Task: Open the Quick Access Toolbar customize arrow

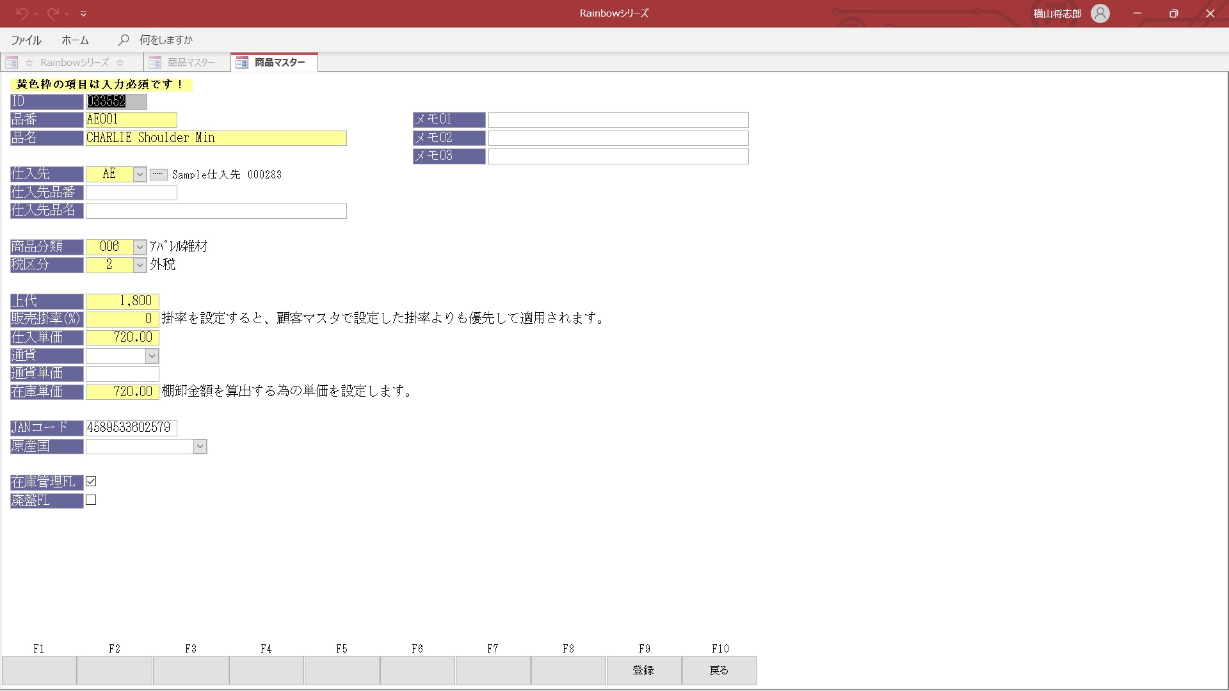Action: (83, 13)
